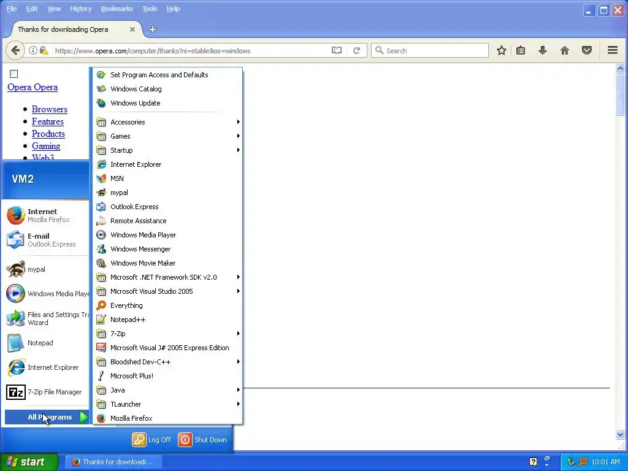
Task: Expand the Accessories submenu
Action: tap(167, 122)
